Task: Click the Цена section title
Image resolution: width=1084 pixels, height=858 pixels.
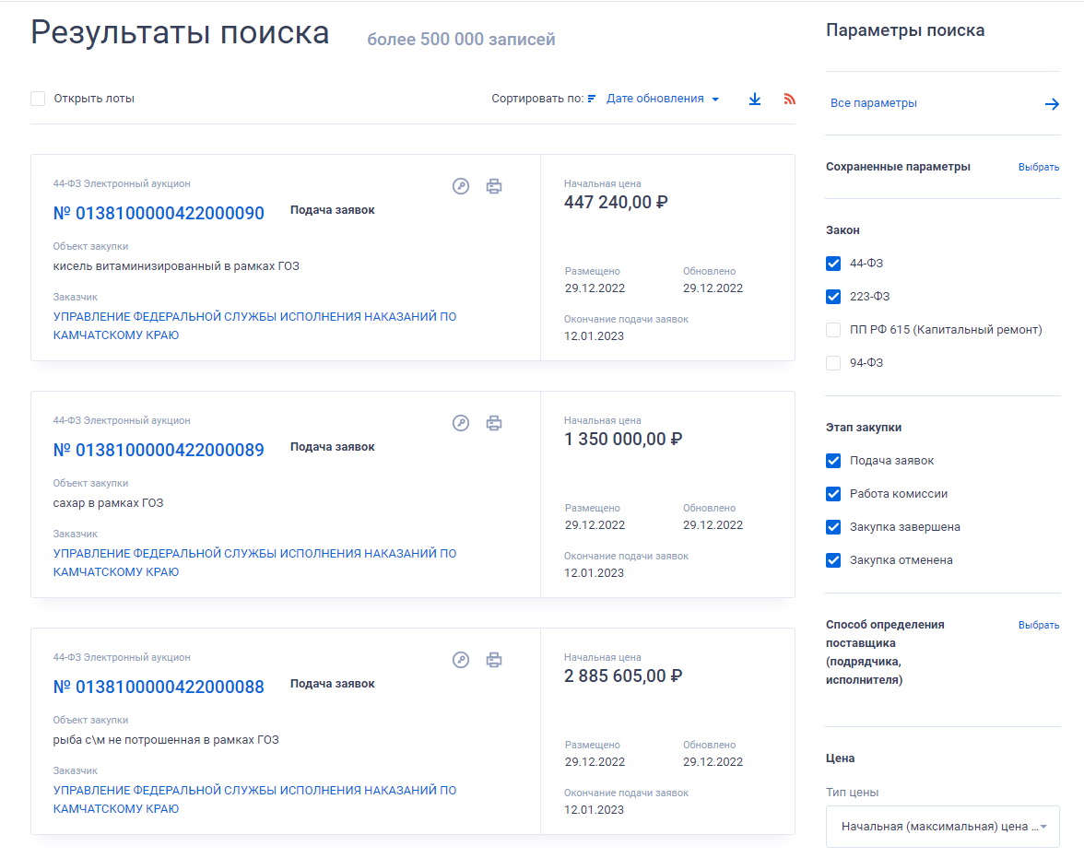Action: tap(840, 758)
